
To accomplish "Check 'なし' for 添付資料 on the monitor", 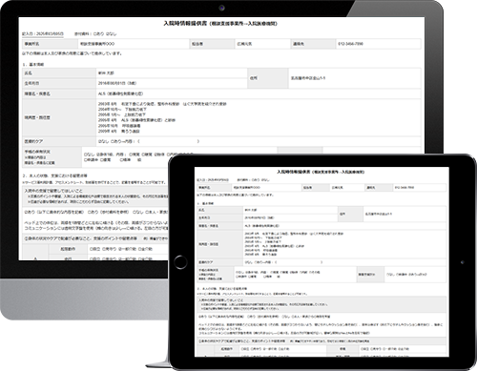I will coord(111,33).
